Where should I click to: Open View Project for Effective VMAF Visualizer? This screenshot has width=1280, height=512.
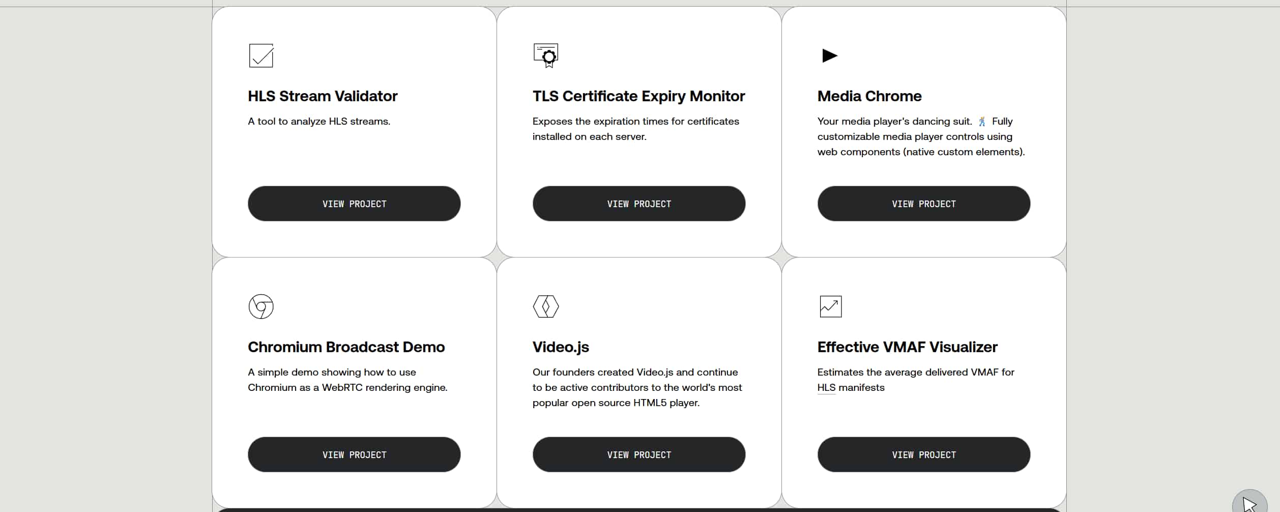(x=924, y=454)
